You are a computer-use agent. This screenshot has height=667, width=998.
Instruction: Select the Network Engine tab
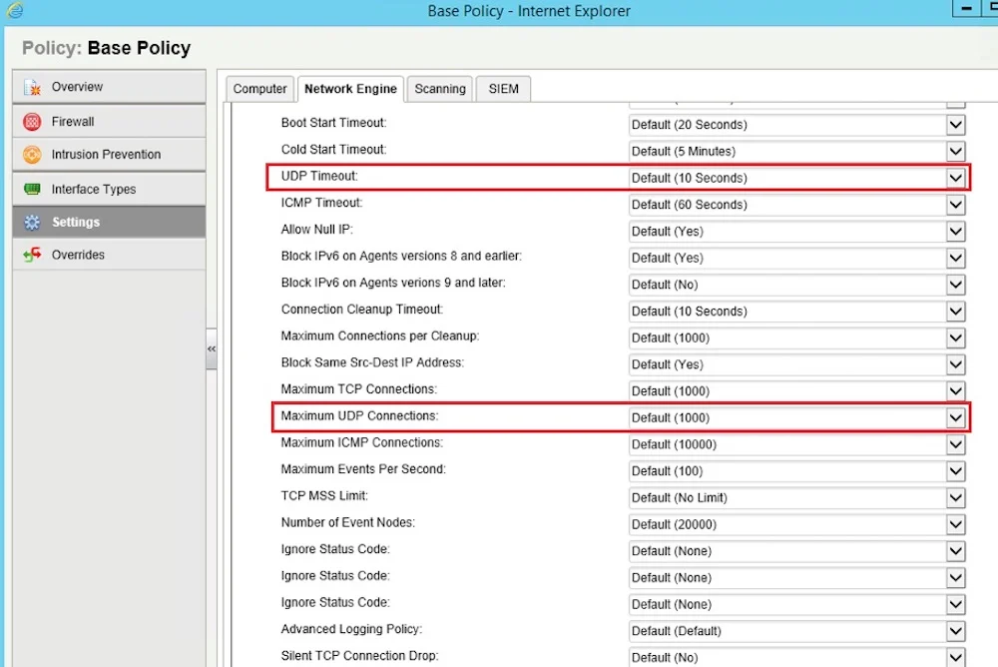click(350, 89)
